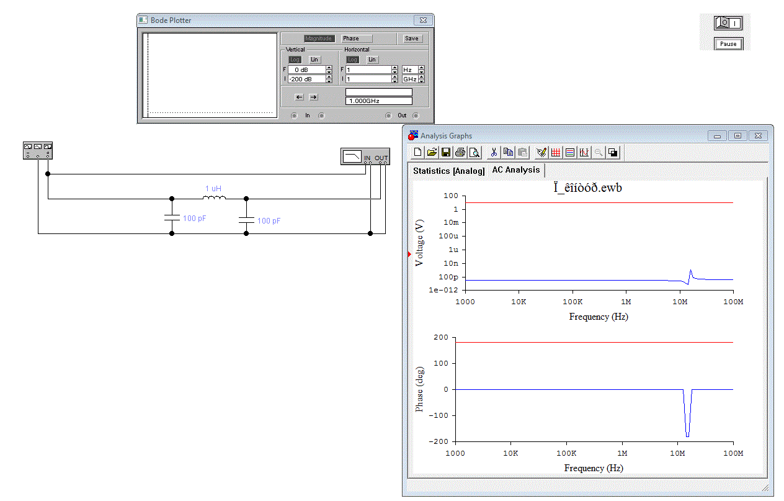This screenshot has height=501, width=784.
Task: Open a file using the folder icon
Action: click(432, 152)
